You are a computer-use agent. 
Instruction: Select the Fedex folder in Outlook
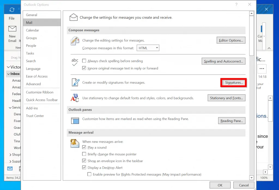pyautogui.click(x=16, y=94)
